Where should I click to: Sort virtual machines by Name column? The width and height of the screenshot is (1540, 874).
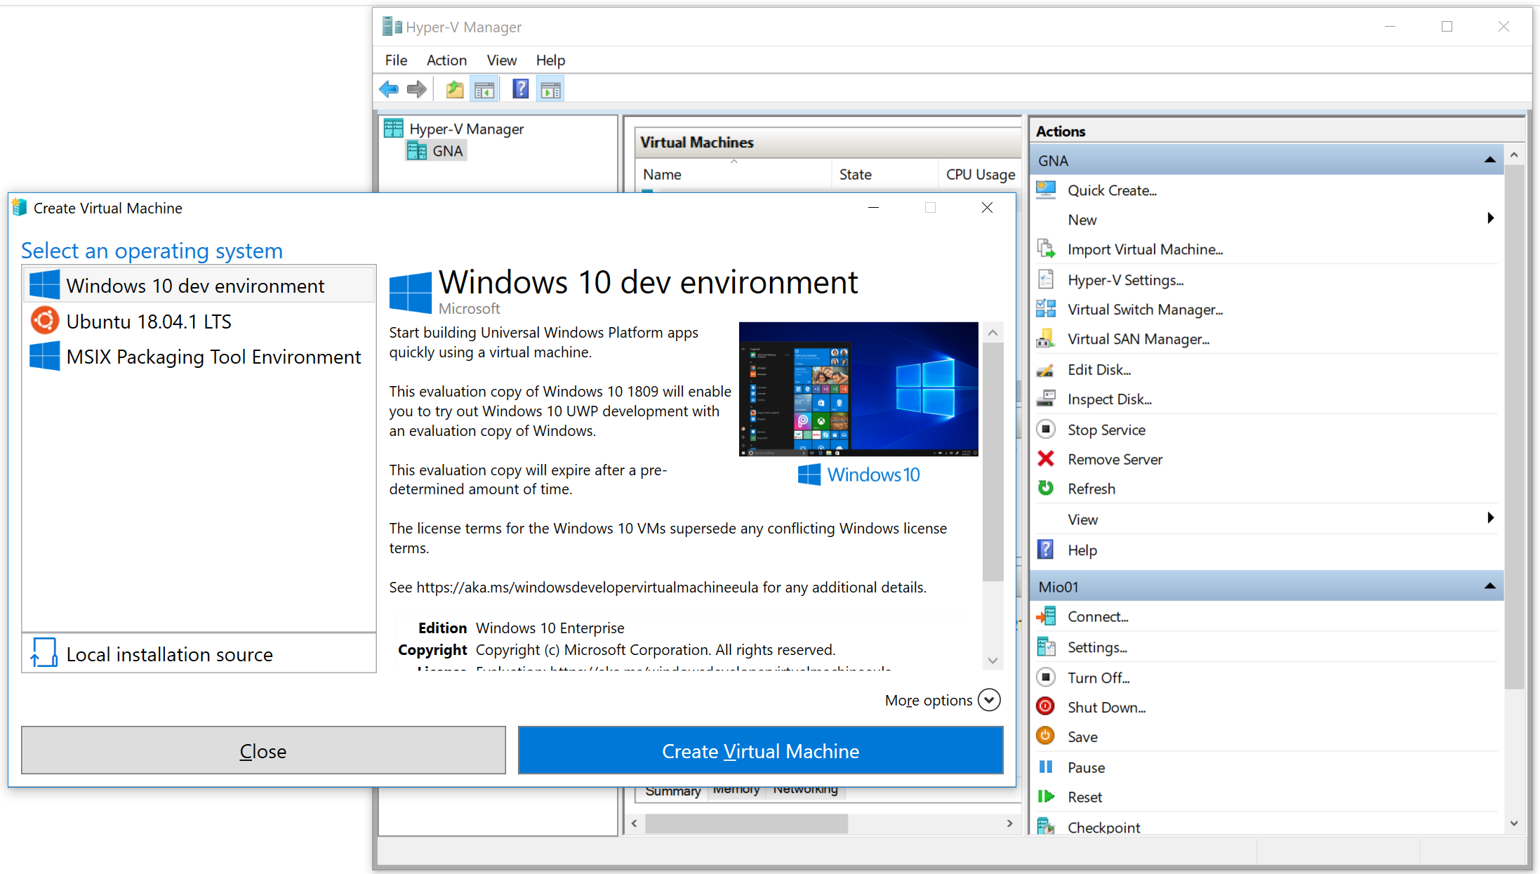coord(734,174)
